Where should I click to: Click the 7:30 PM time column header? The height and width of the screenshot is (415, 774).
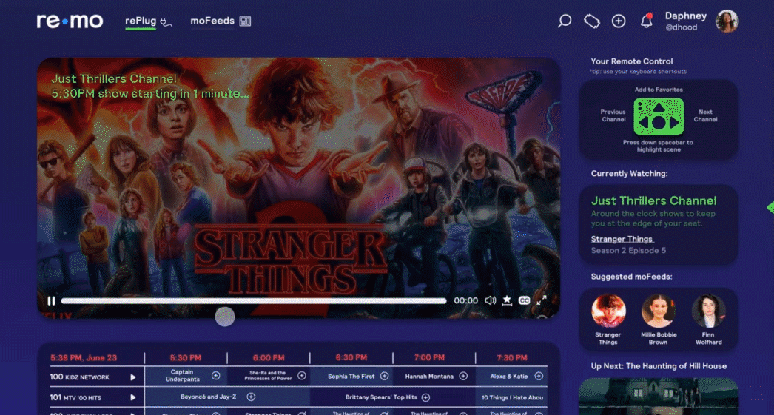(512, 357)
